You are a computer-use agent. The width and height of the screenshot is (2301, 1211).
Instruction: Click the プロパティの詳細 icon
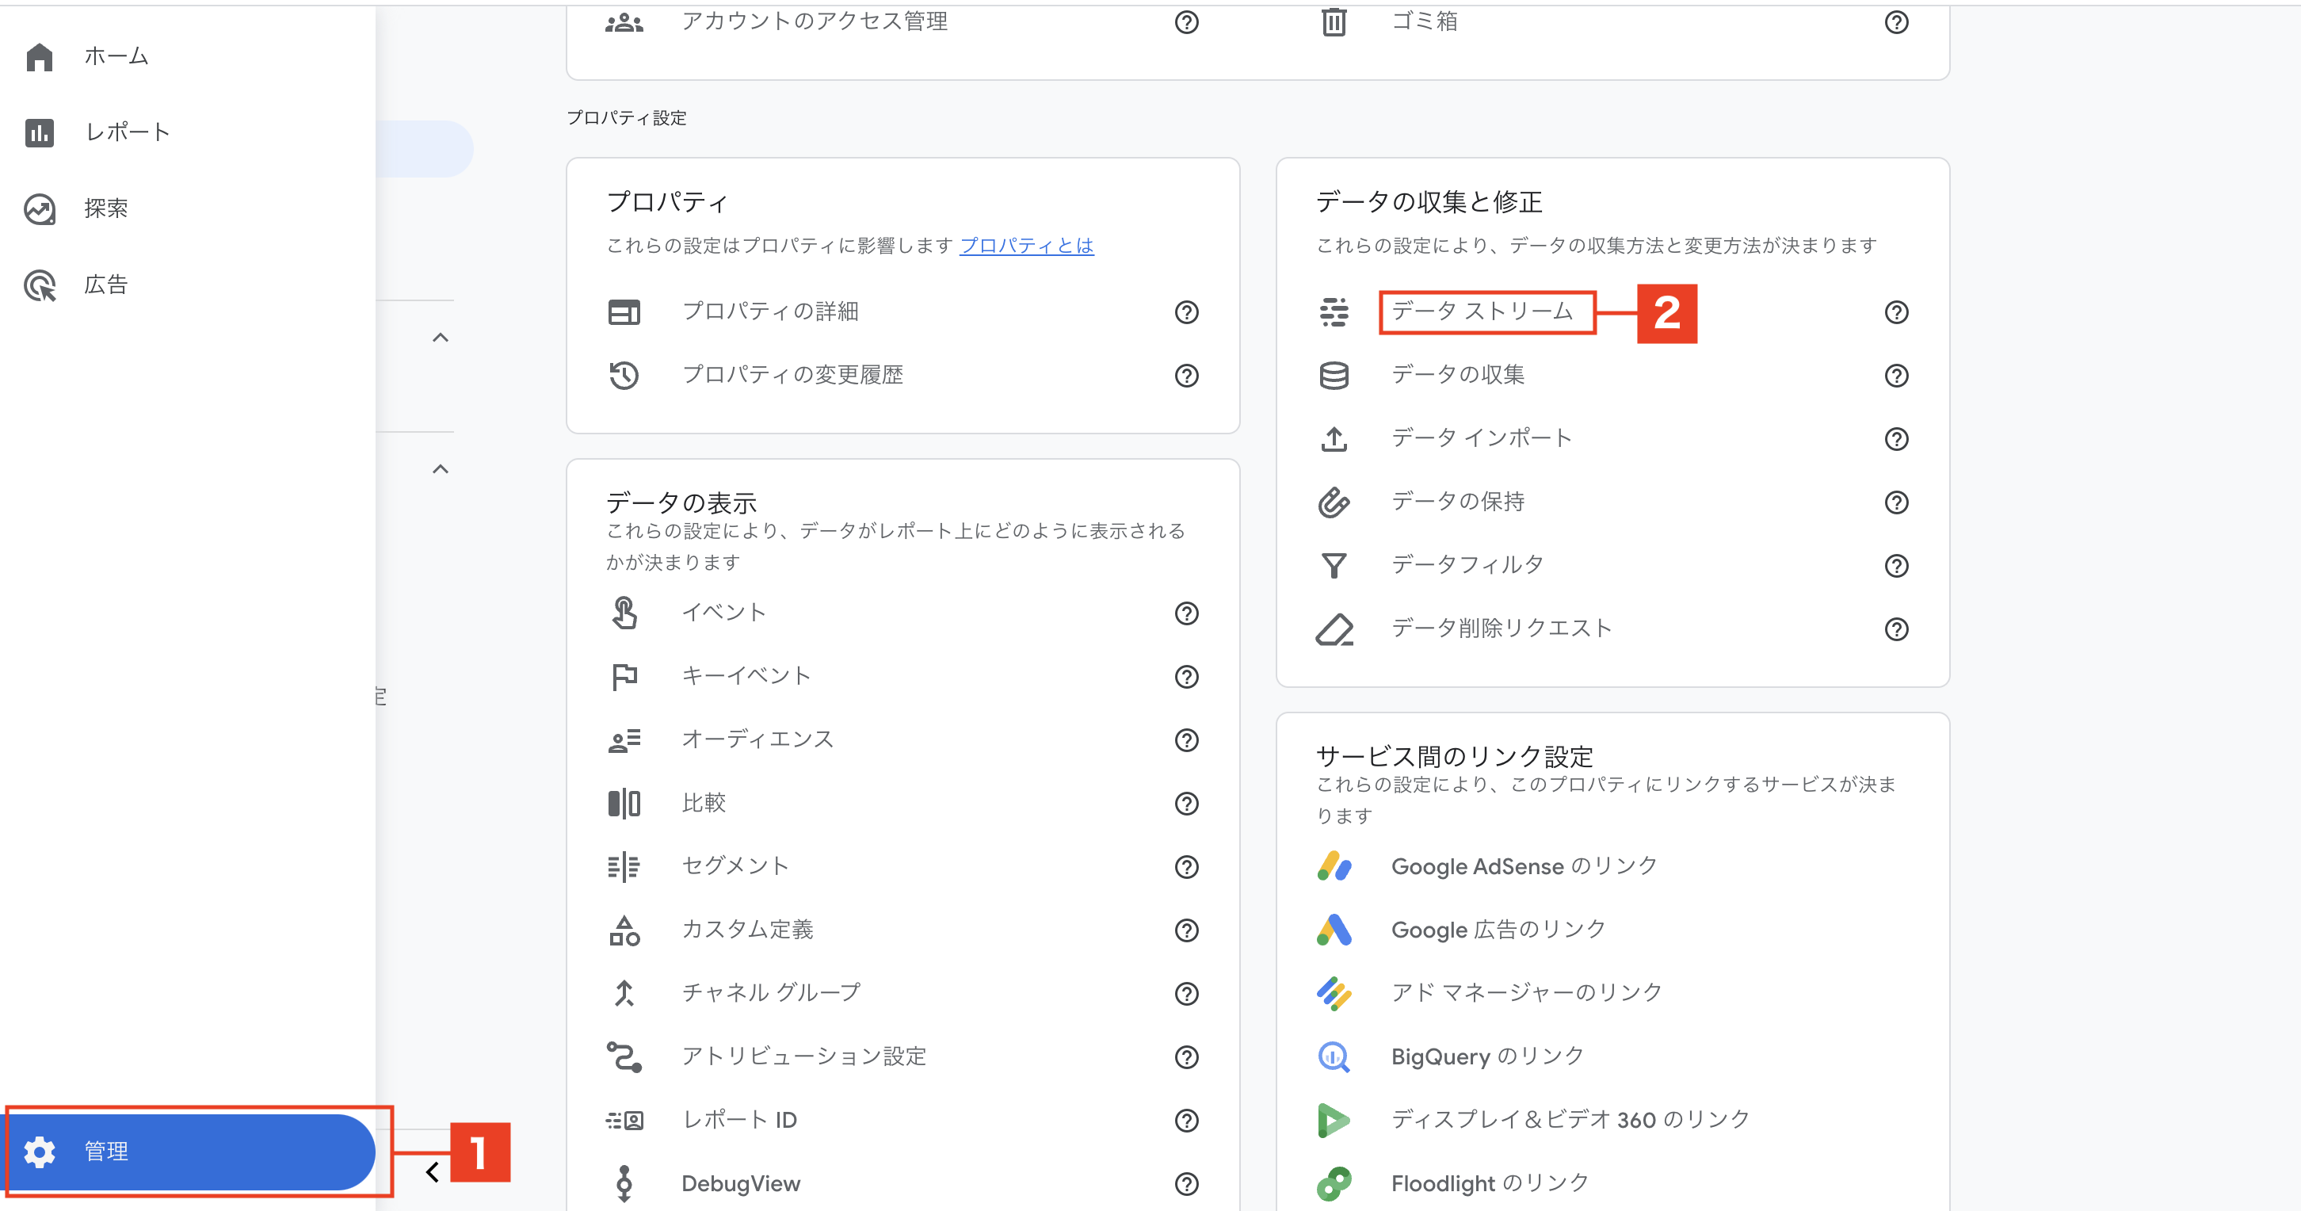[x=624, y=312]
